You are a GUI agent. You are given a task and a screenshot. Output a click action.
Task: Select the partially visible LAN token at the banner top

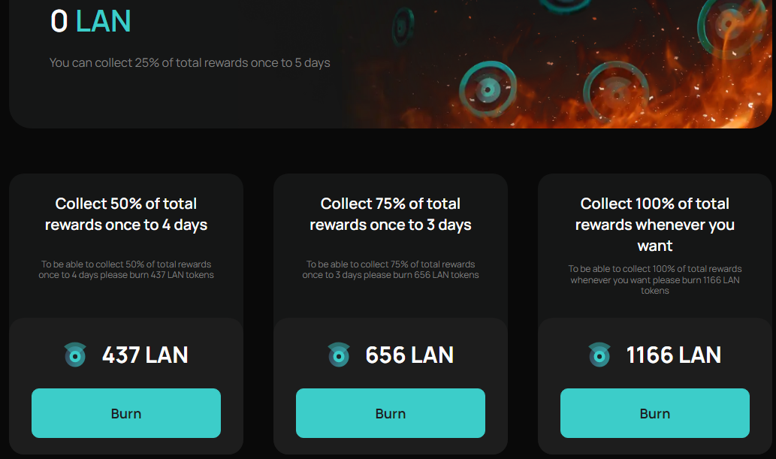coord(566,6)
